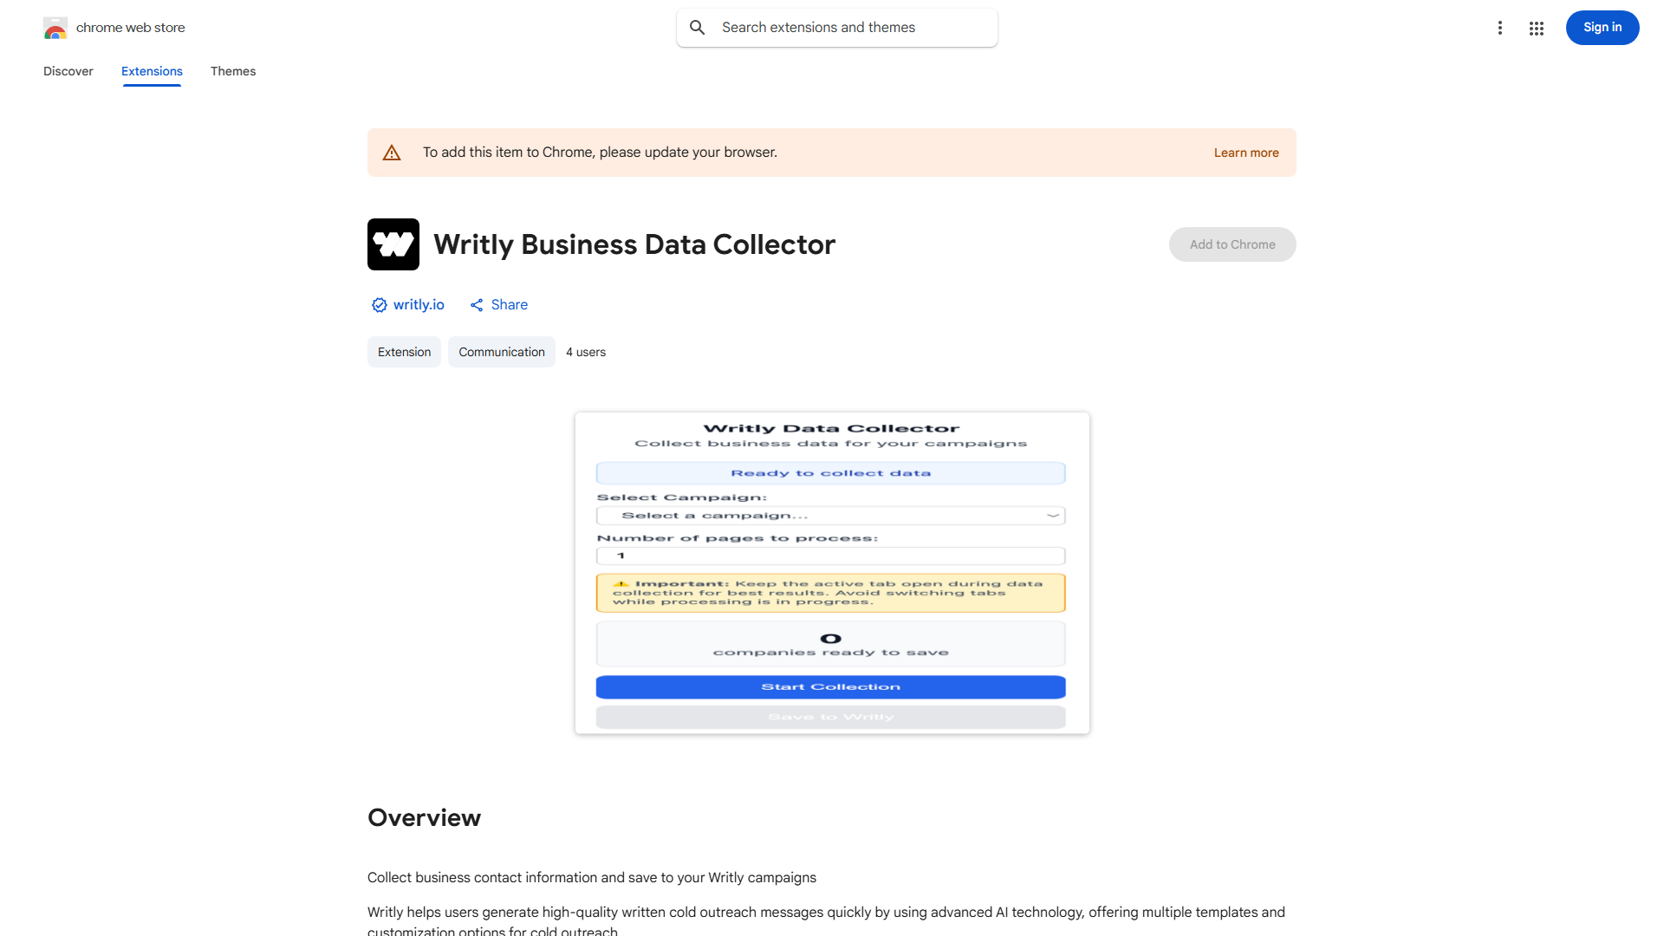
Task: Click the Writly black W extension logo
Action: point(393,244)
